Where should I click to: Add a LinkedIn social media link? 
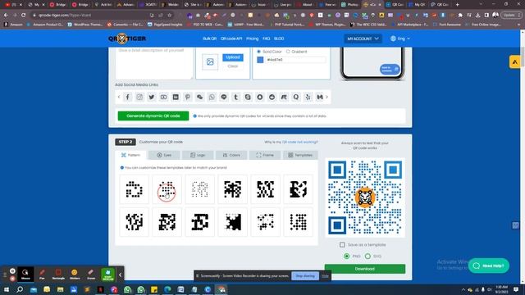tap(176, 97)
